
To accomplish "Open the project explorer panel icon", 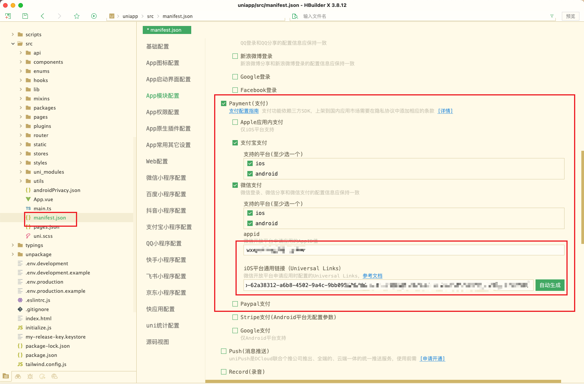I will (6, 376).
